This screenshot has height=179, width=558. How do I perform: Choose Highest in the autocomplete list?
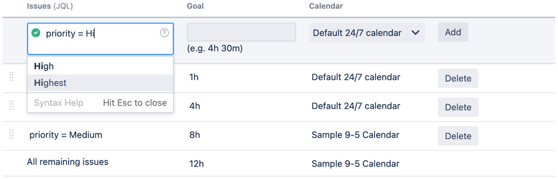(100, 83)
